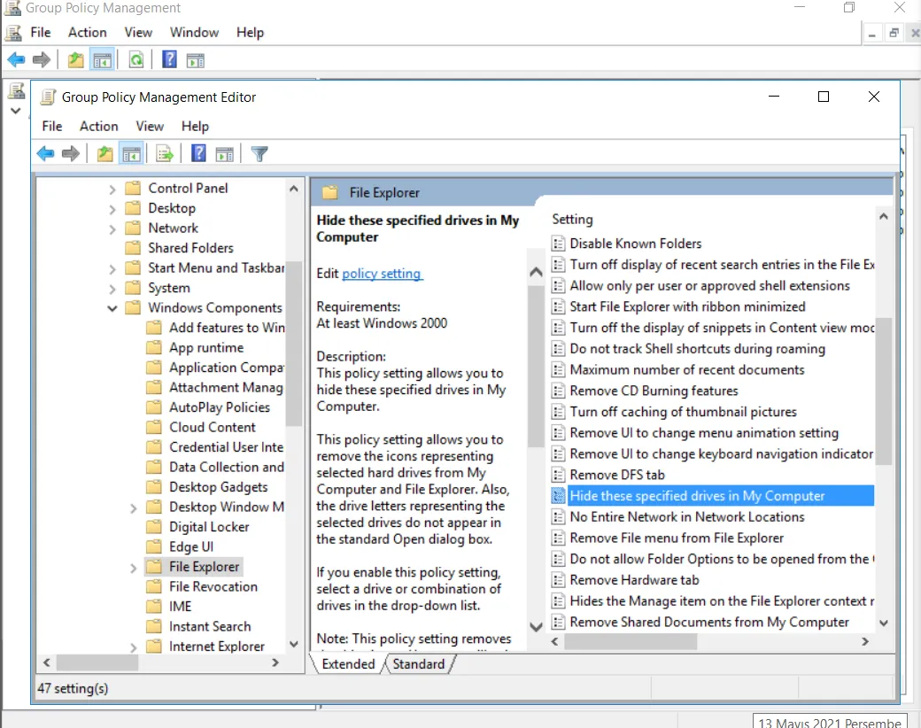Screen dimensions: 921x728
Task: Click the Forward arrow in the Group Policy Management toolbar
Action: (42, 59)
